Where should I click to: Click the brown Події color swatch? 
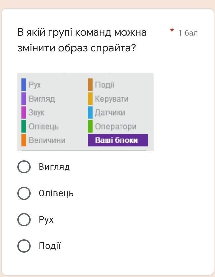click(x=90, y=85)
